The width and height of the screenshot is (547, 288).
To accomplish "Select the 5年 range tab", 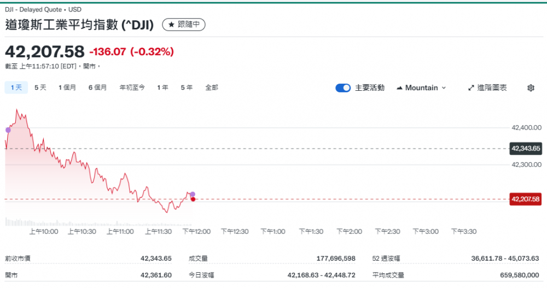I will [x=187, y=87].
